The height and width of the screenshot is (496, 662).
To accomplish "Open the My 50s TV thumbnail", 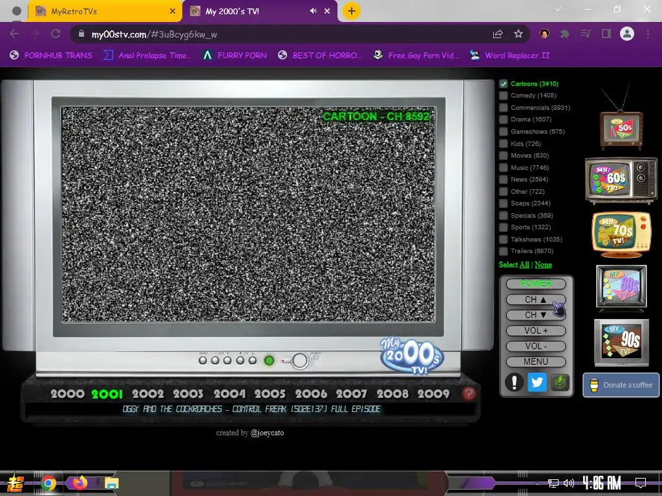I will 621,129.
